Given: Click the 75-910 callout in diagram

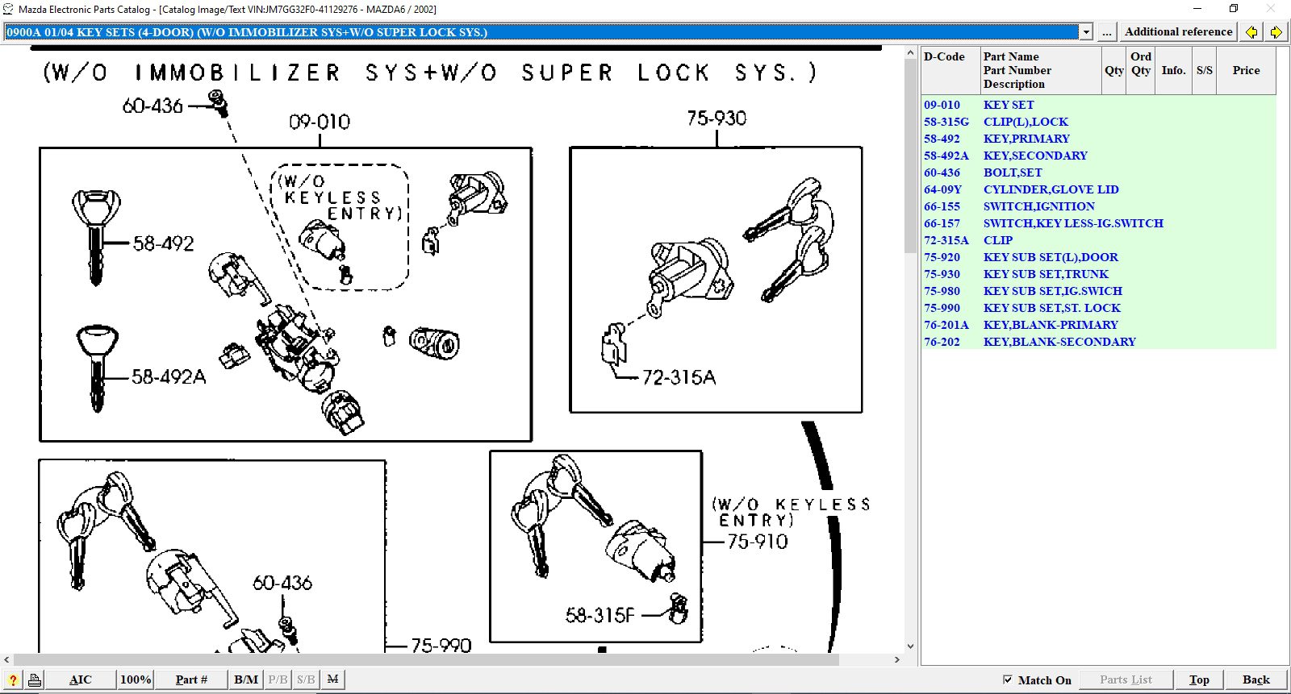Looking at the screenshot, I should coord(757,542).
